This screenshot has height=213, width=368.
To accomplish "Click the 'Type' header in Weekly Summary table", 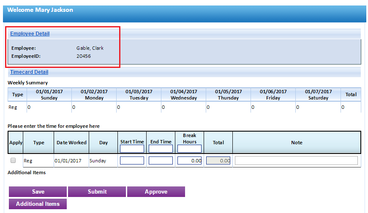I will (x=18, y=94).
